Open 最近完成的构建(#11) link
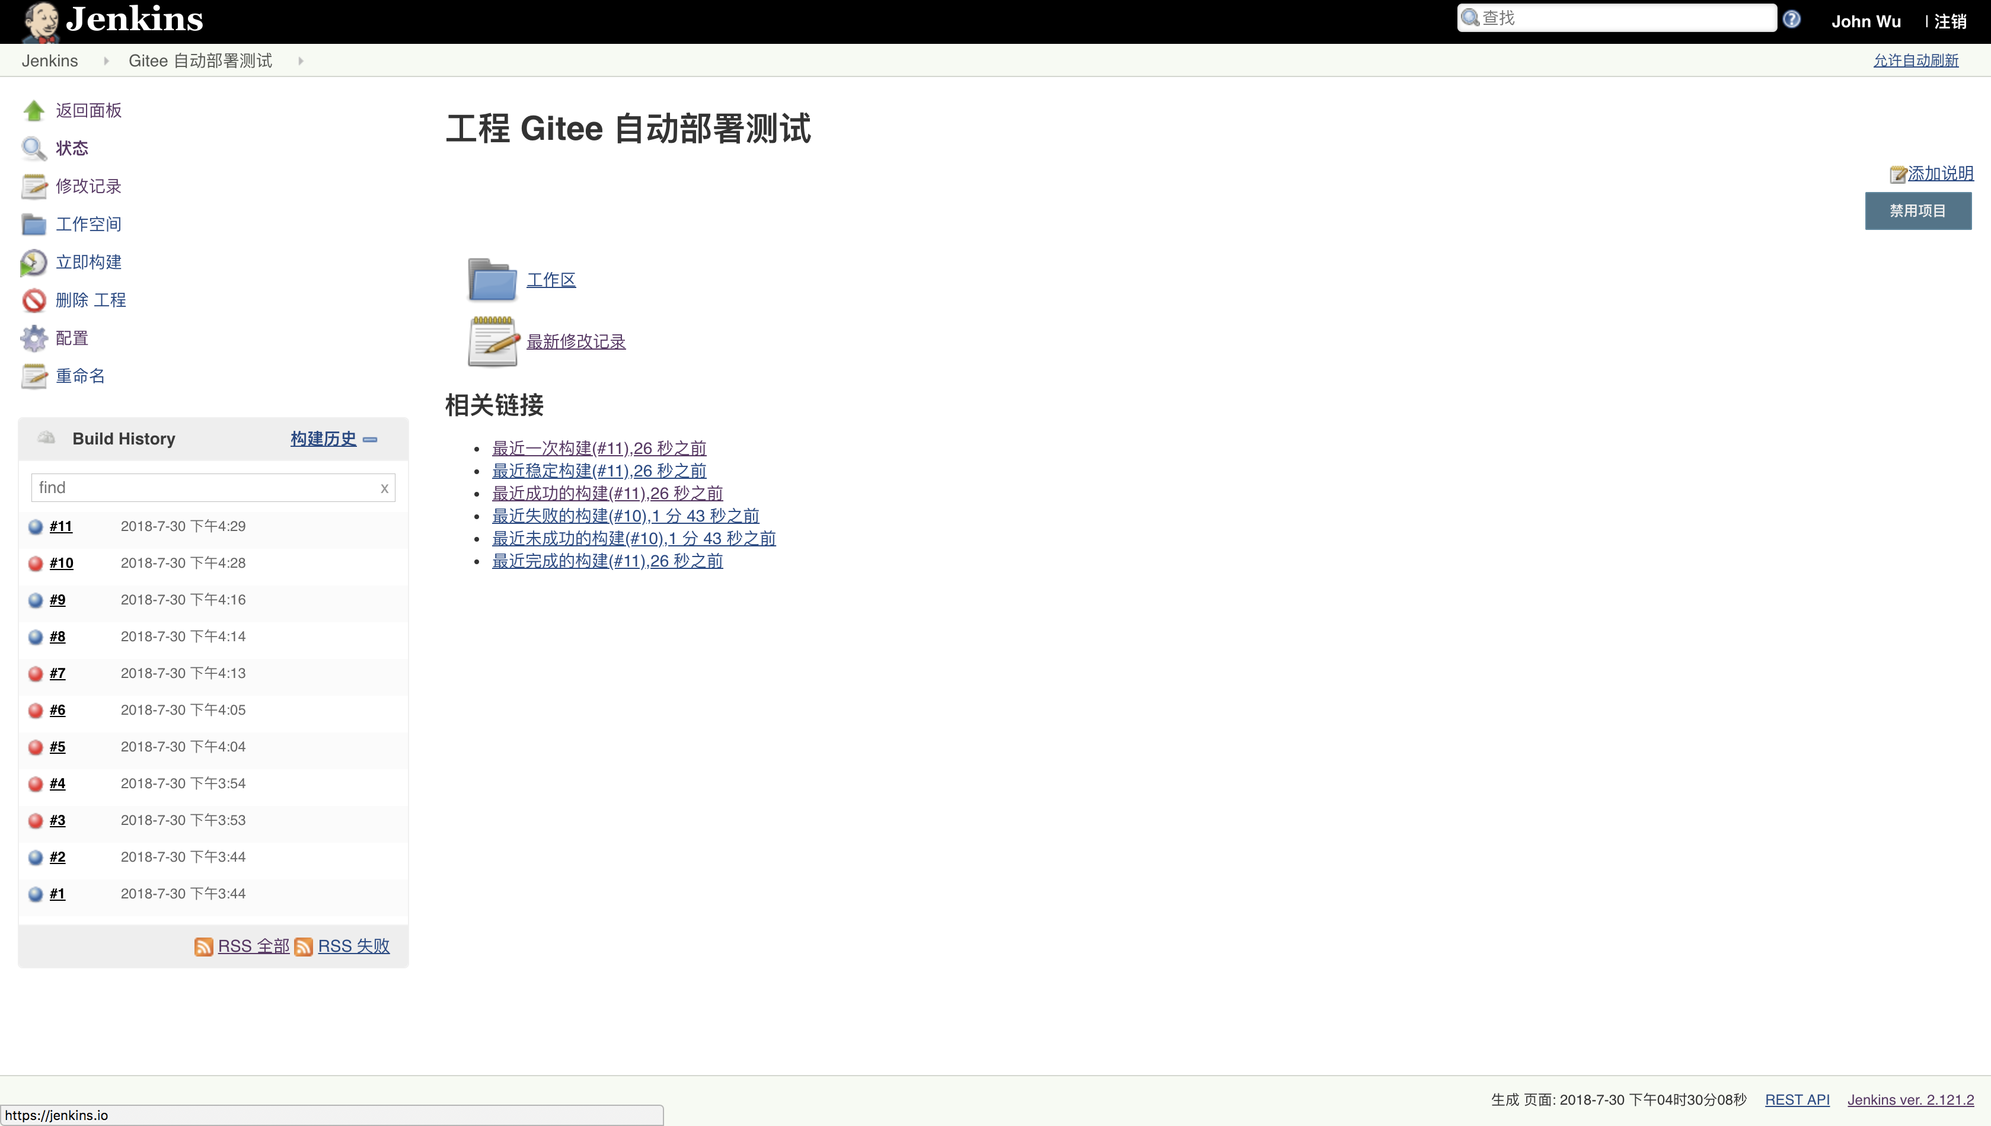This screenshot has width=1991, height=1126. 608,561
